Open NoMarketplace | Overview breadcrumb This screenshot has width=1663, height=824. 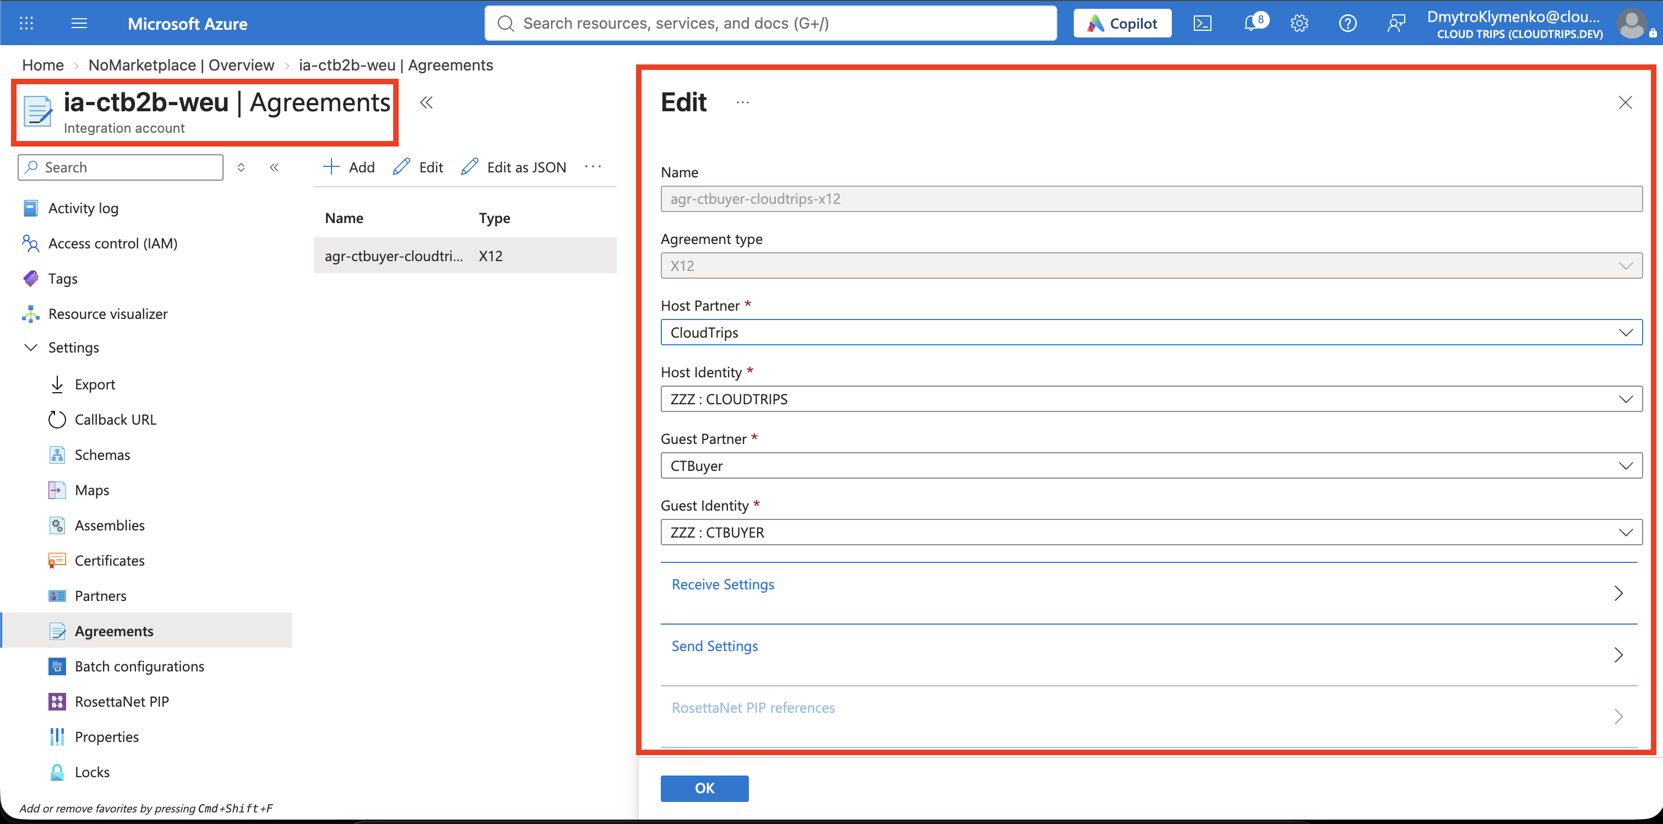click(181, 65)
